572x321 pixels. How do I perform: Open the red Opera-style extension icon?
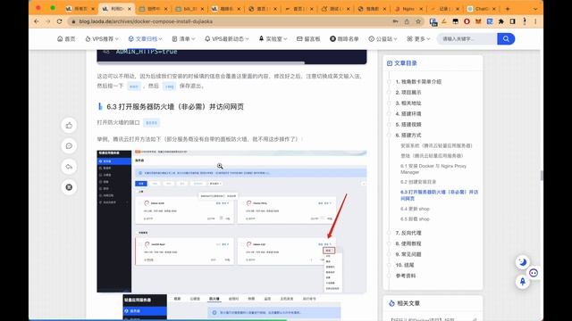click(x=467, y=21)
